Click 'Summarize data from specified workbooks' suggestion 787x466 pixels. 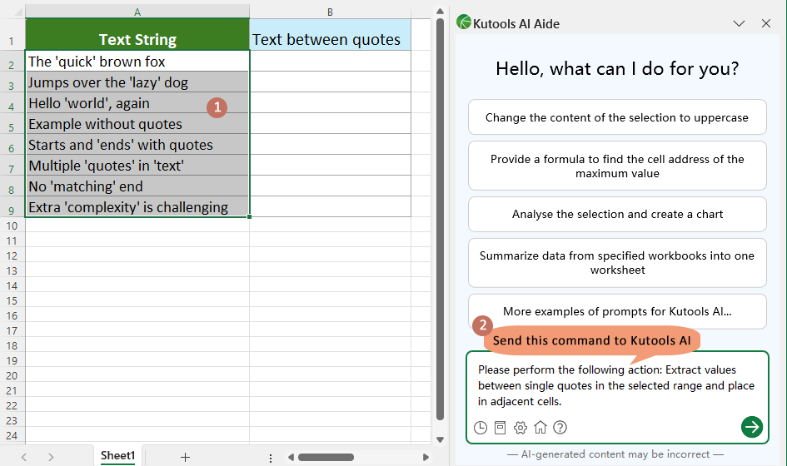coord(617,263)
